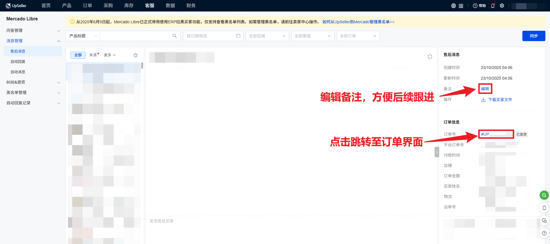Expand the 问答管理 sidebar section

pos(33,30)
